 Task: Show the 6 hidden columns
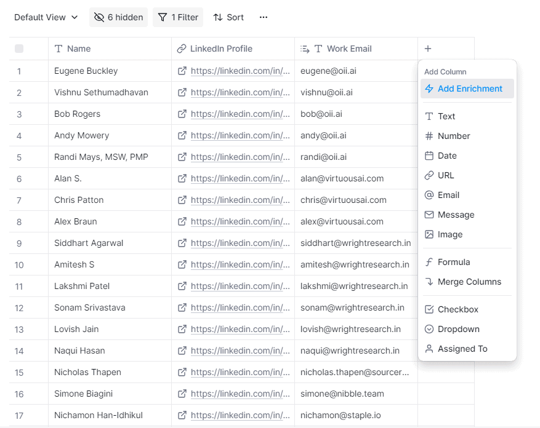pos(118,17)
